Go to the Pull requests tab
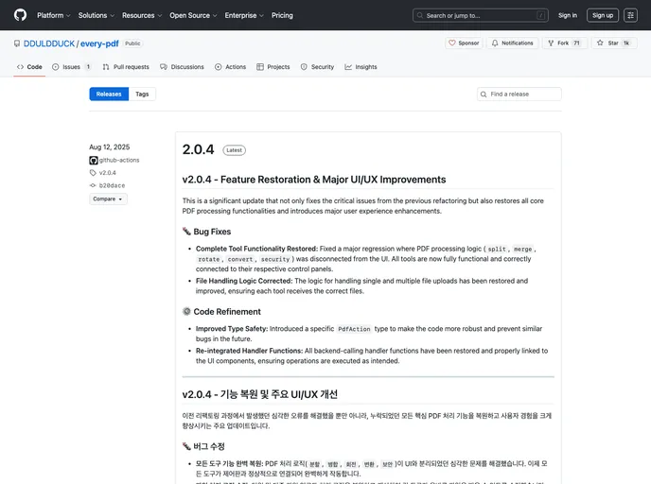 tap(126, 67)
